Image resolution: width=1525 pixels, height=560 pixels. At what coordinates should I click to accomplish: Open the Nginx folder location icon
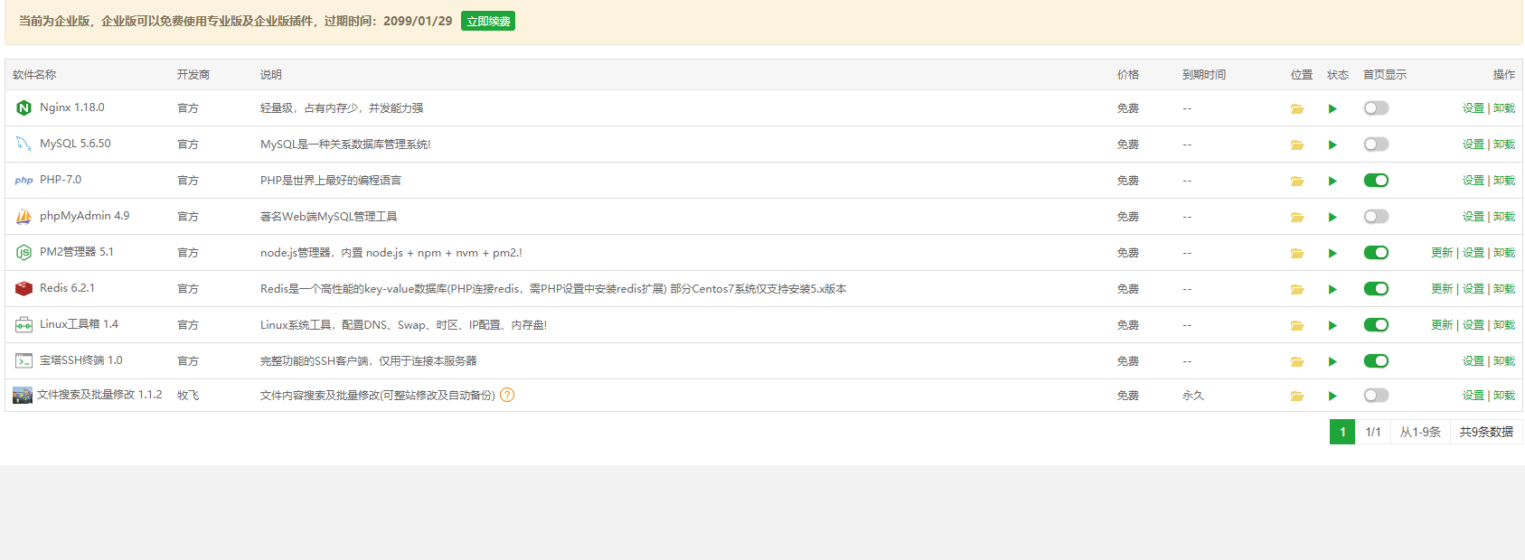click(x=1296, y=108)
